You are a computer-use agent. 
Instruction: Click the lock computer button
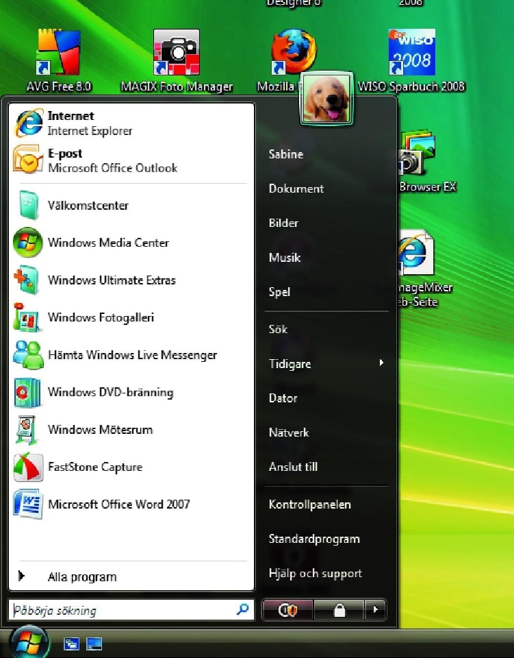pyautogui.click(x=339, y=609)
